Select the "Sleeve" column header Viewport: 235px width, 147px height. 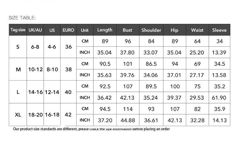pyautogui.click(x=219, y=30)
